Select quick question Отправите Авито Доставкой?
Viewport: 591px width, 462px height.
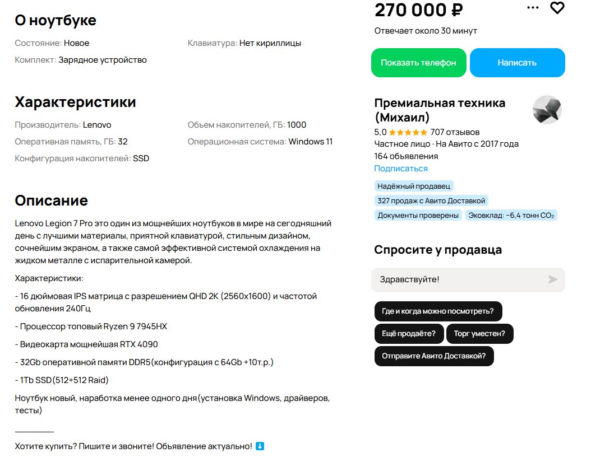[x=434, y=356]
